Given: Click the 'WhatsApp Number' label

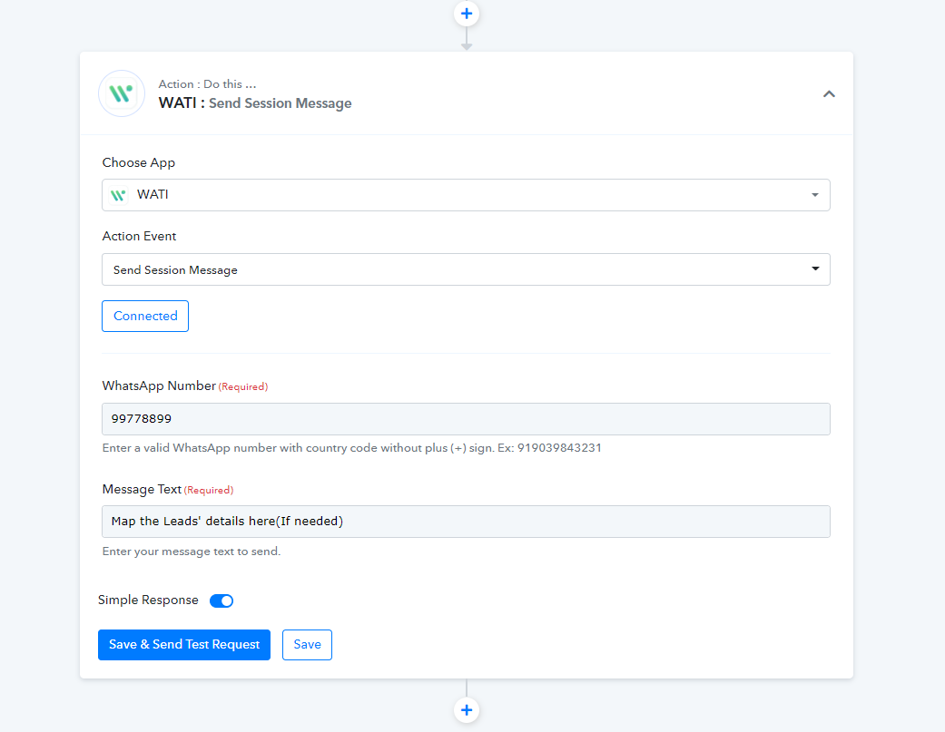Looking at the screenshot, I should tap(159, 386).
